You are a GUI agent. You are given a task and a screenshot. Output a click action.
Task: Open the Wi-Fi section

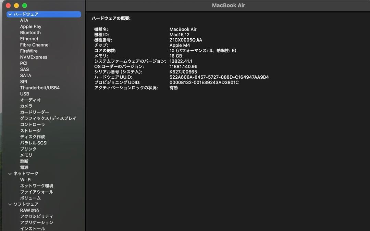coord(26,179)
